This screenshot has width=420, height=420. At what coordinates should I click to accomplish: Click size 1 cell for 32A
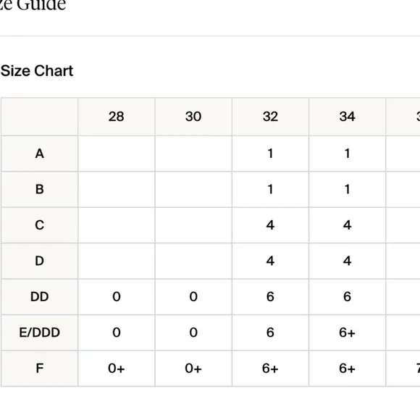(x=270, y=154)
